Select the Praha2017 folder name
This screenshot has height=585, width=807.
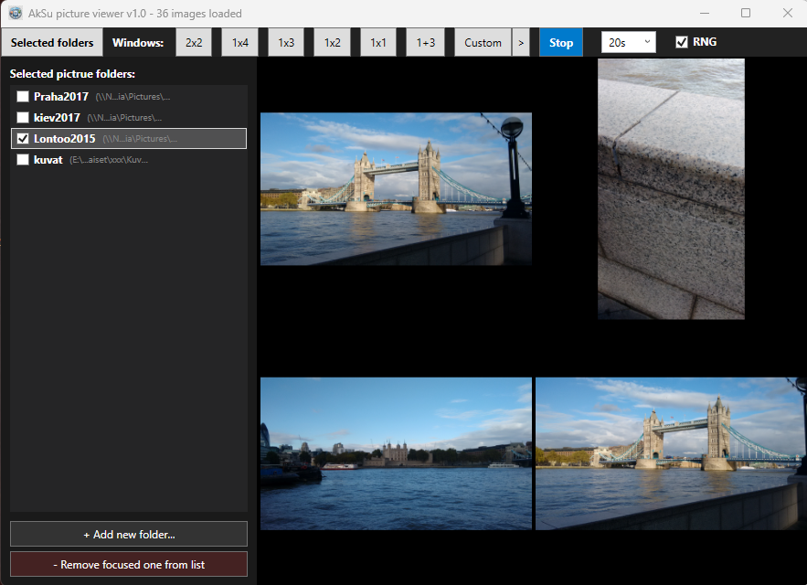[x=61, y=96]
